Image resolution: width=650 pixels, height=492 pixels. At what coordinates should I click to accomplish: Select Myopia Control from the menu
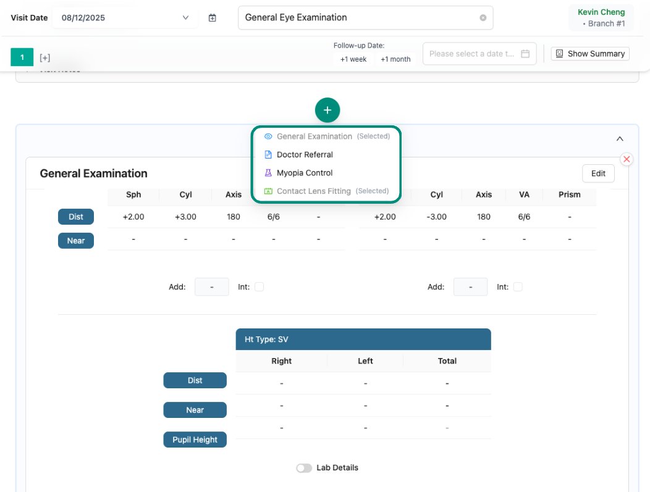tap(305, 173)
